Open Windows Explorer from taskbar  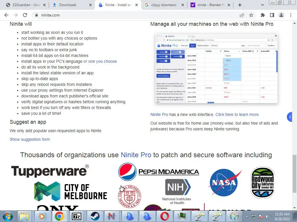tap(25, 216)
